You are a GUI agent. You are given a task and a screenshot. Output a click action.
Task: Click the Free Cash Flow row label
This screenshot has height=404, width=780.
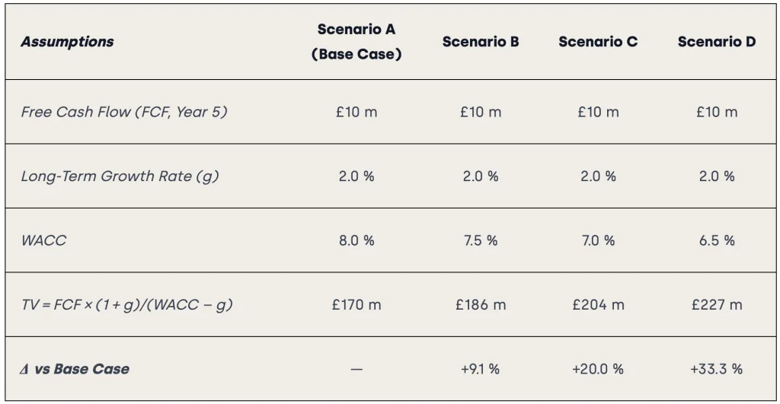pos(124,112)
